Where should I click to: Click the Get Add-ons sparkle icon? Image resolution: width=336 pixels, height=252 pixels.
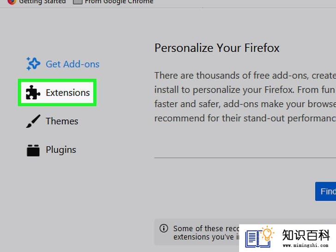(33, 64)
